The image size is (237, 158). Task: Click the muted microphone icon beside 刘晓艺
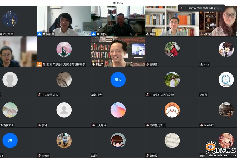click(x=201, y=34)
